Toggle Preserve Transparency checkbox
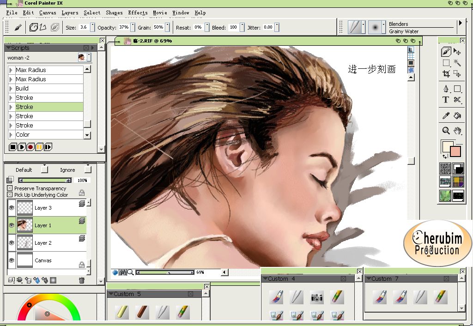This screenshot has width=473, height=326. tap(10, 188)
